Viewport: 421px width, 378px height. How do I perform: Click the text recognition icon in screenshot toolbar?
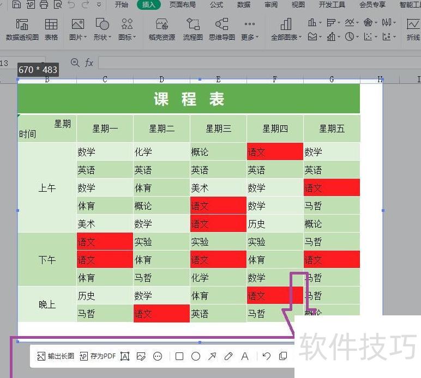(125, 356)
